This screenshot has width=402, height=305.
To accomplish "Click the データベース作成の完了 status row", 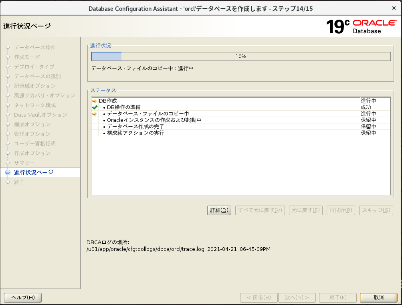I will 135,127.
